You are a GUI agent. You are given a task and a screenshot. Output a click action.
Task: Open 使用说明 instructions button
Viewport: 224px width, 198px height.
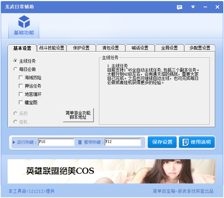pos(197,142)
